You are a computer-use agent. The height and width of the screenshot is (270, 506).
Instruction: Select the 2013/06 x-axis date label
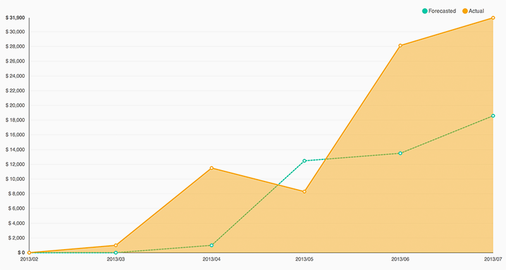pyautogui.click(x=400, y=259)
